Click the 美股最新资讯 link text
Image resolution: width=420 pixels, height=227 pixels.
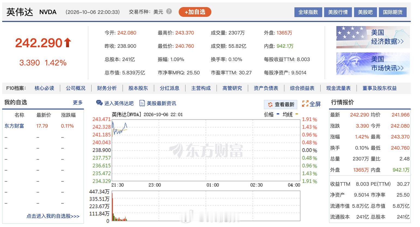click(162, 103)
